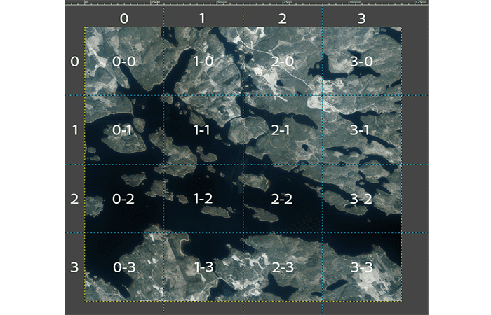Screen dimensions: 491x315
Task: Pick the map tile marked 2-2
Action: (x=283, y=198)
